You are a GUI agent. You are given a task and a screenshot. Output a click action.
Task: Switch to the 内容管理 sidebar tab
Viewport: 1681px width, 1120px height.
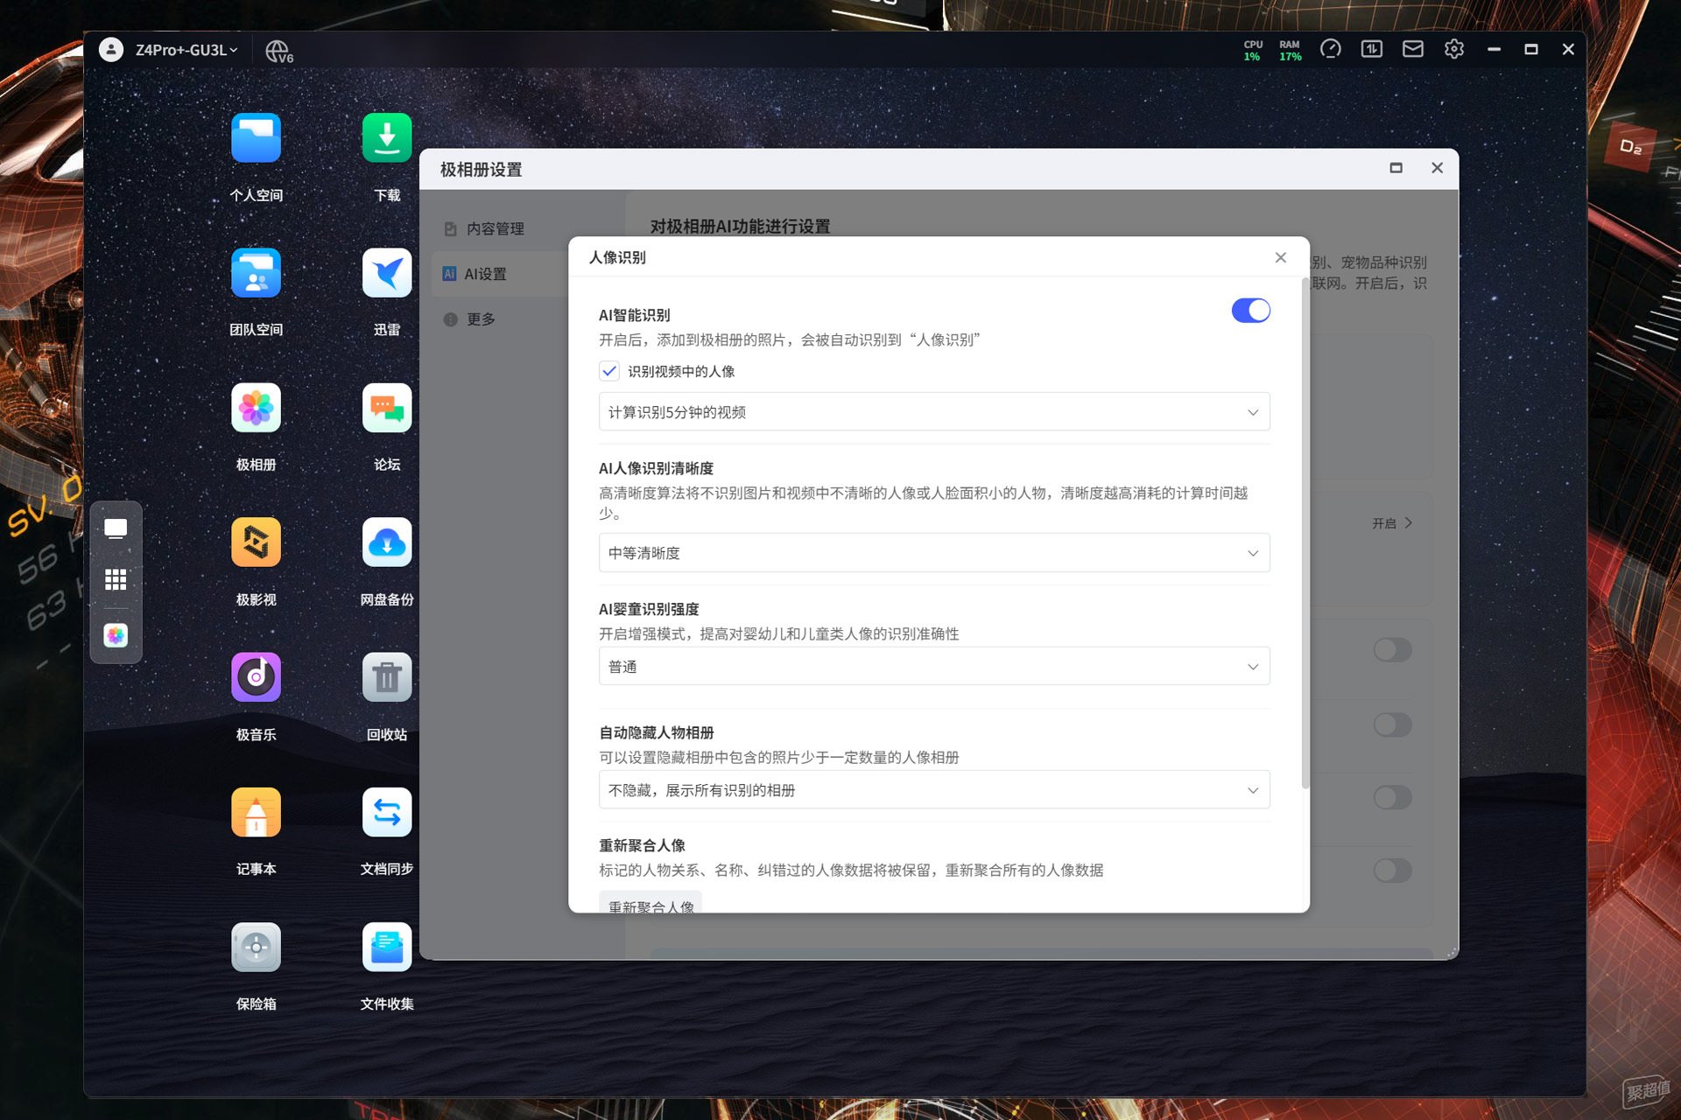(x=496, y=228)
